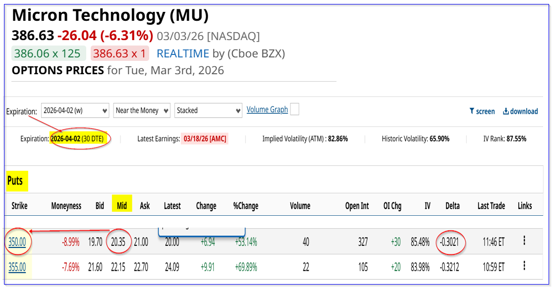Open links menu for 350.00 strike

[524, 241]
